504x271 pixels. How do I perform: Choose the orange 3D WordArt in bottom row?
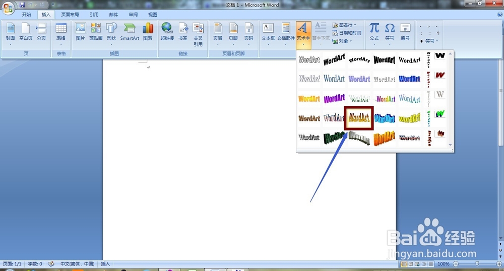coord(385,138)
